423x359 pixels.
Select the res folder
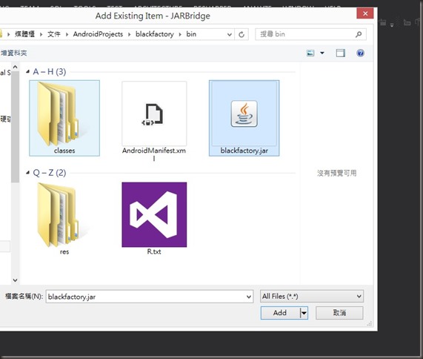tap(64, 219)
